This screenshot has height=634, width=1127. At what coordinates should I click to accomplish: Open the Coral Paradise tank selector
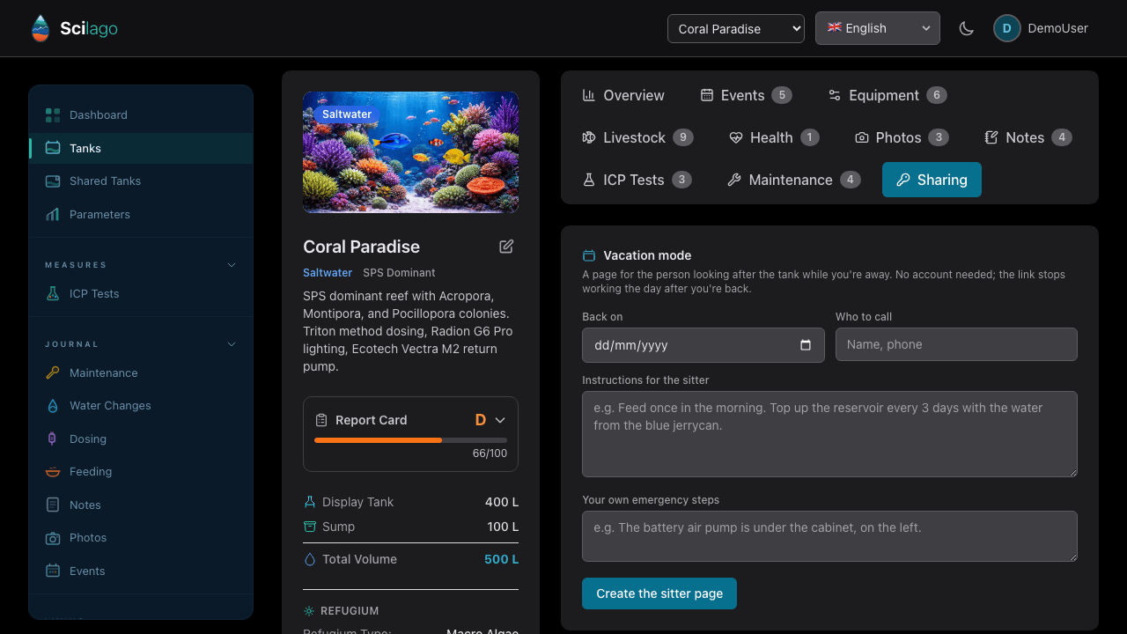pyautogui.click(x=736, y=28)
